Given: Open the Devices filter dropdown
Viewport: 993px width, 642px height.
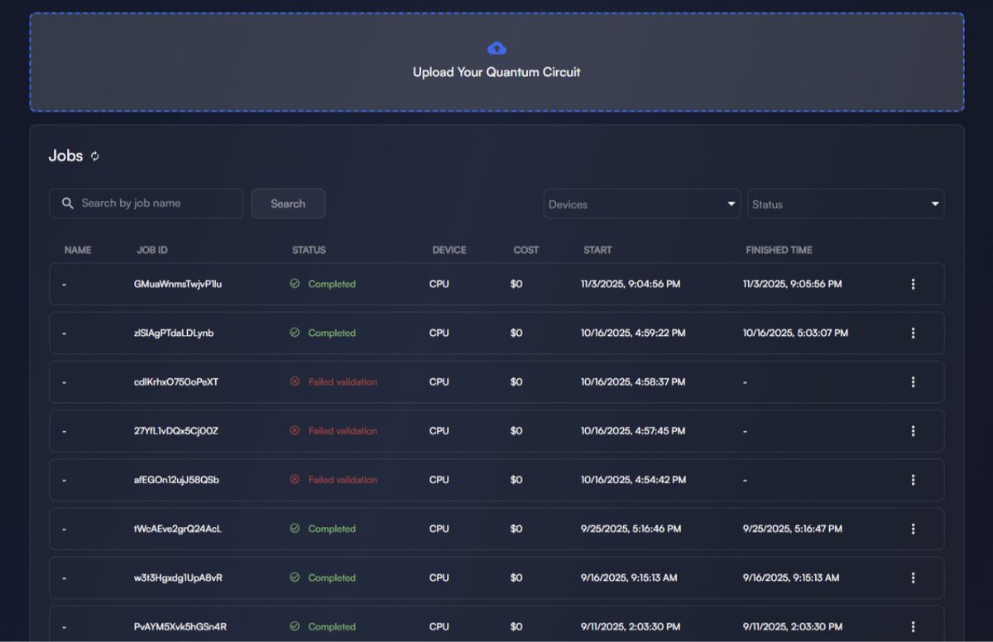Looking at the screenshot, I should click(642, 204).
